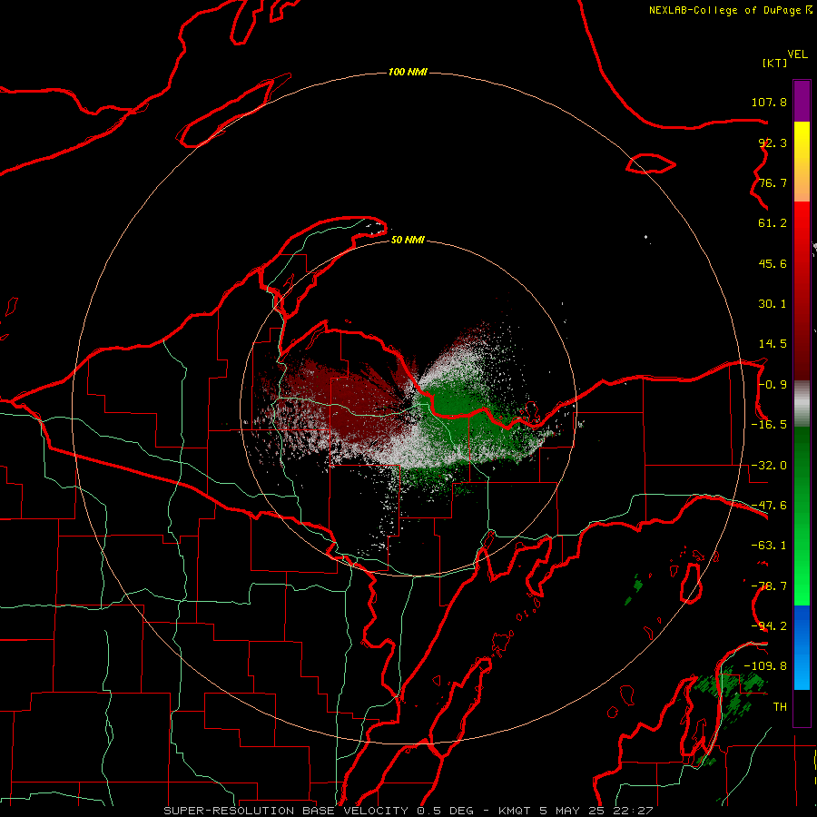817x817 pixels.
Task: Select the 92.3 legend value
Action: click(x=773, y=143)
